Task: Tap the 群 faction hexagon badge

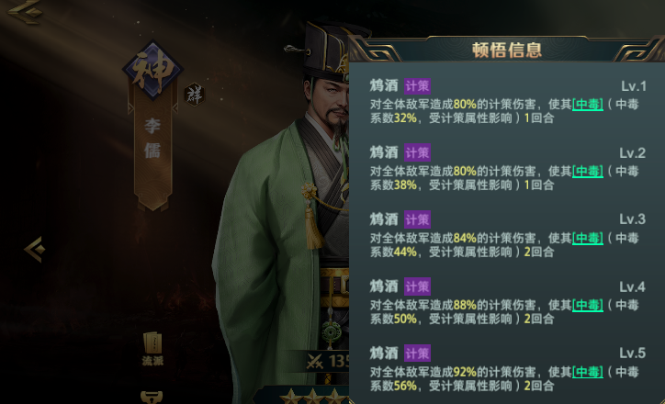Action: [195, 95]
